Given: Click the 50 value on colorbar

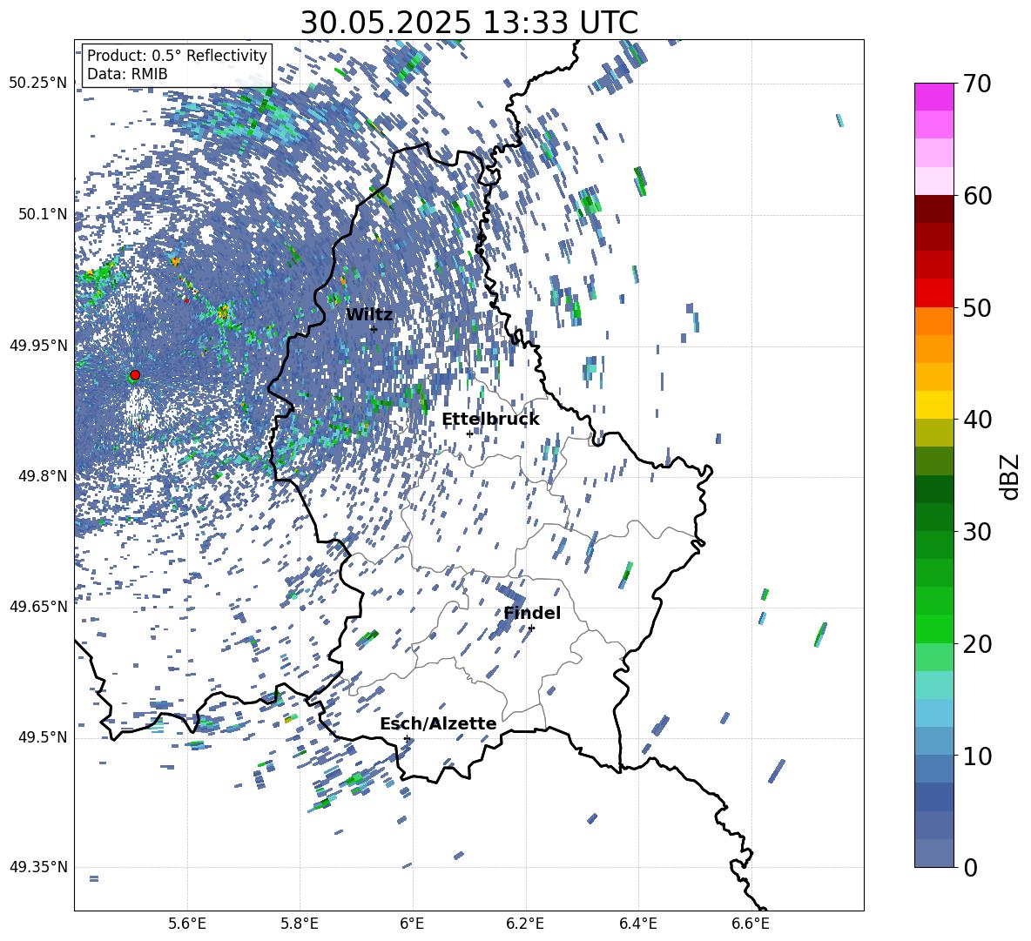Looking at the screenshot, I should tap(978, 308).
